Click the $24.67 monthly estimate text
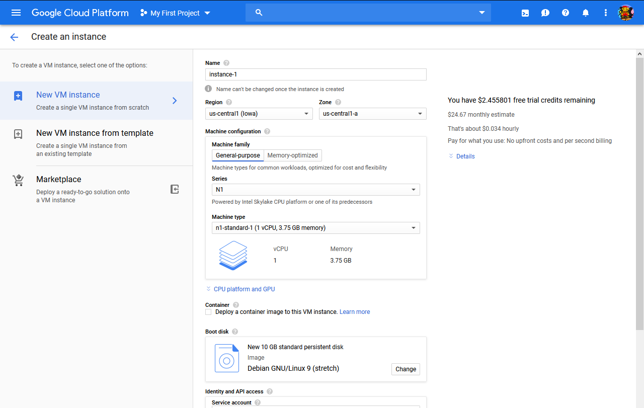644x408 pixels. 481,115
